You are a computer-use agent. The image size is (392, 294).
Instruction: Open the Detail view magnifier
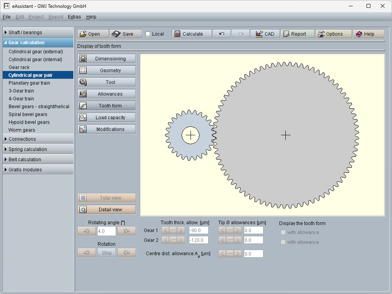click(x=83, y=210)
